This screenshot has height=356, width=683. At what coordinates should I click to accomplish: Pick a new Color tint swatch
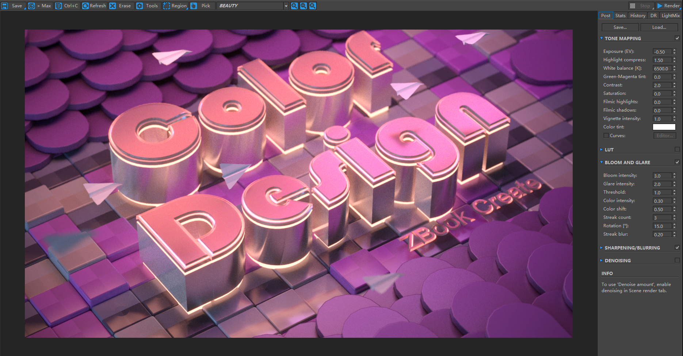[664, 127]
